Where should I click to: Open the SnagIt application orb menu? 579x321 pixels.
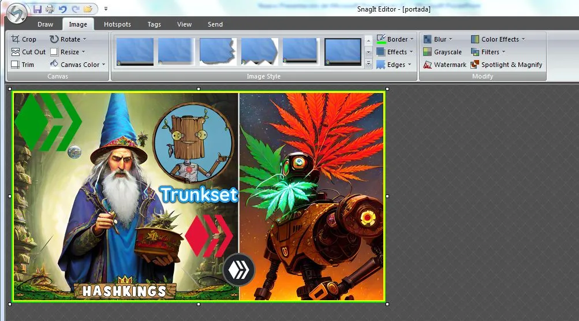pyautogui.click(x=17, y=14)
